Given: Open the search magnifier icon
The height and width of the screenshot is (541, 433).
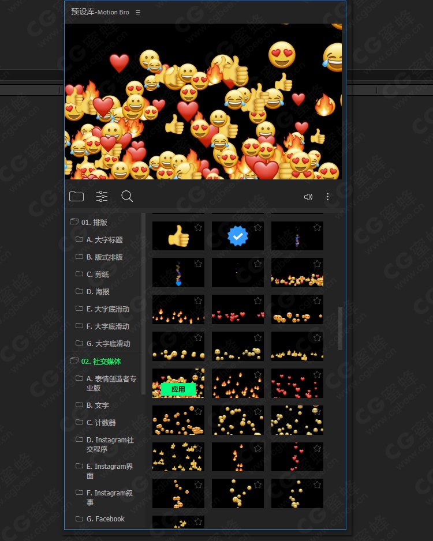Looking at the screenshot, I should click(x=127, y=196).
